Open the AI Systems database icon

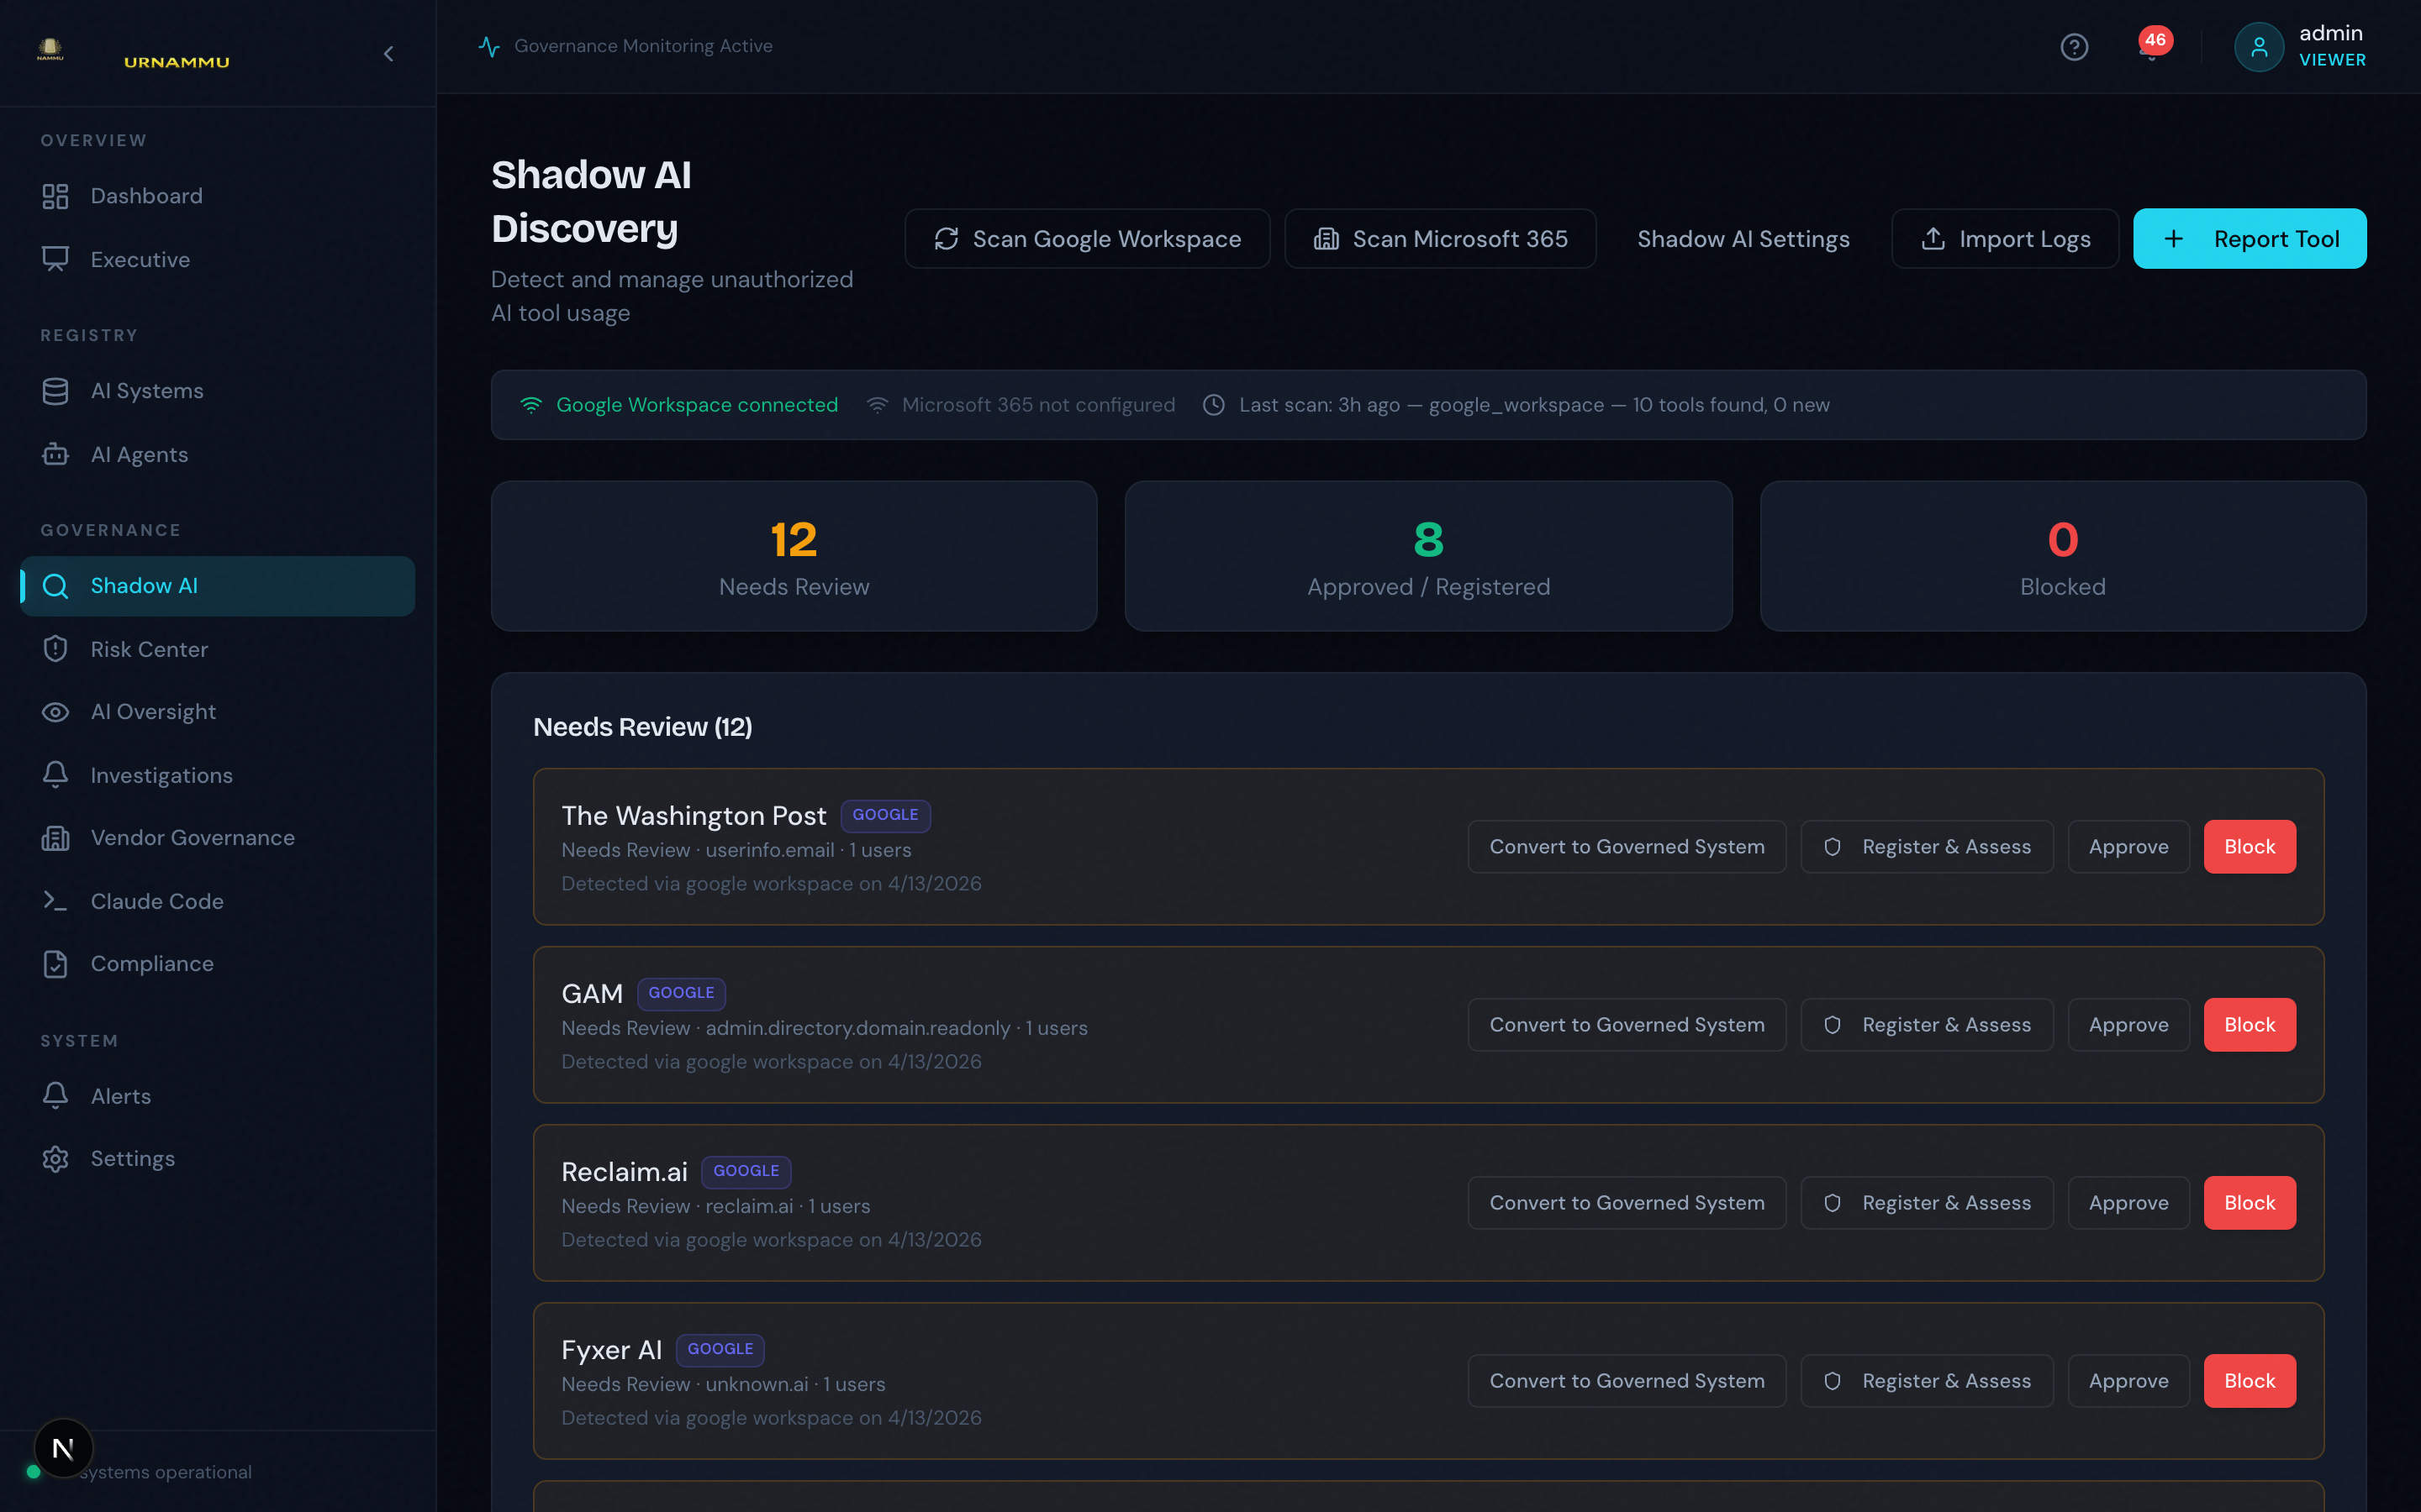pyautogui.click(x=55, y=390)
